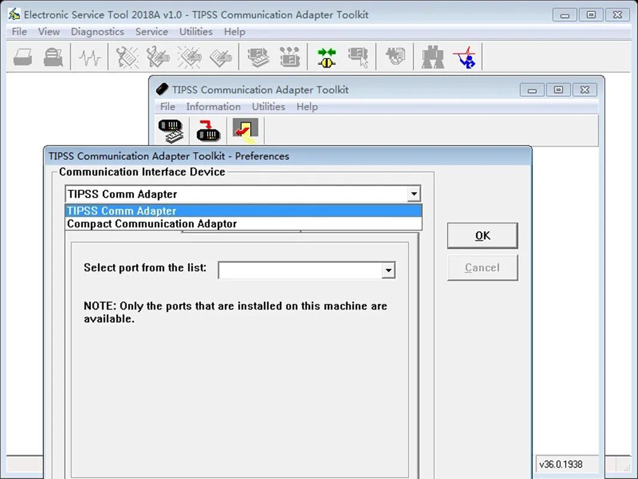Open the Information menu in Toolkit
The width and height of the screenshot is (638, 479).
[x=213, y=107]
